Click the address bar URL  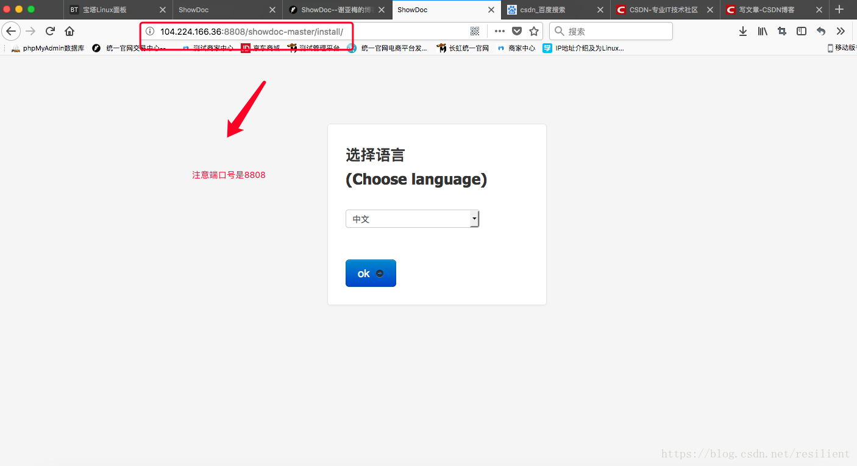pyautogui.click(x=252, y=31)
